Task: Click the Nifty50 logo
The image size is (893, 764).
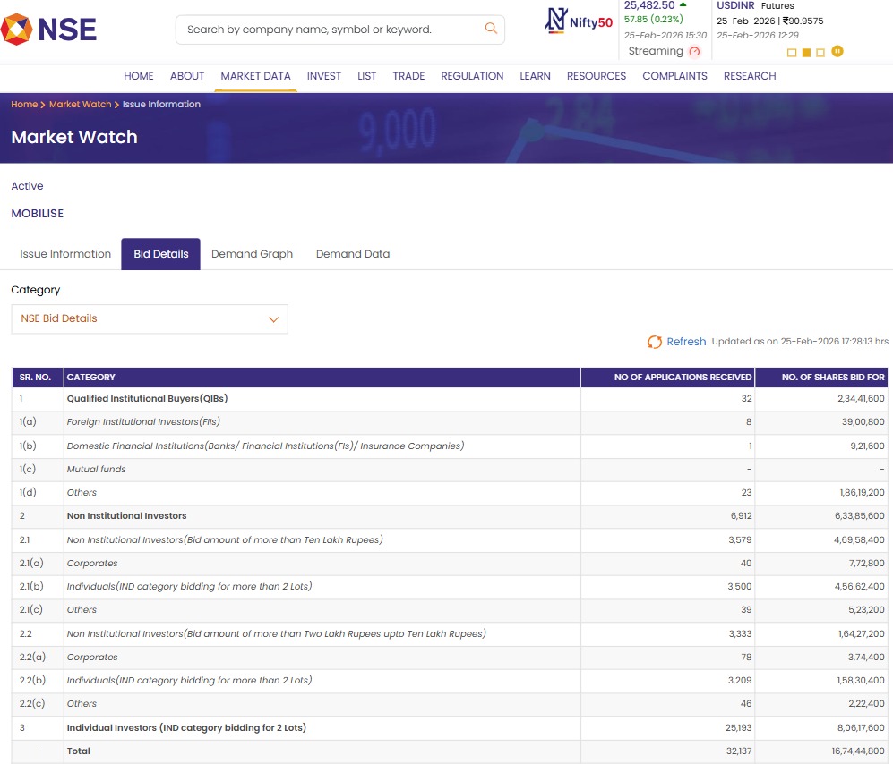Action: (x=579, y=21)
